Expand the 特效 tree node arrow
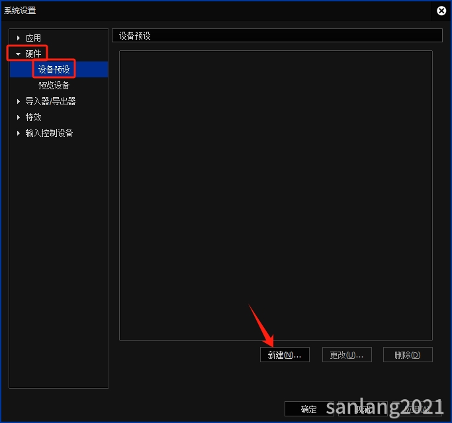 19,118
